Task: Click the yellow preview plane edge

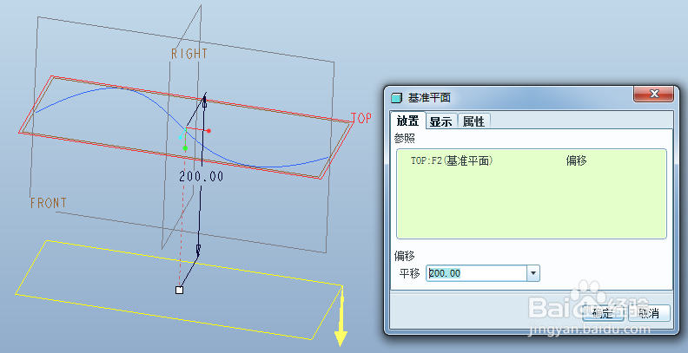Action: point(193,264)
